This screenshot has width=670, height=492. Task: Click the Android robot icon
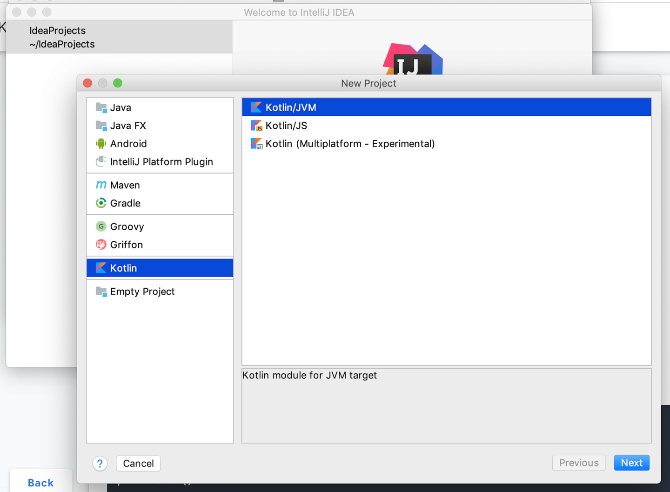[101, 144]
